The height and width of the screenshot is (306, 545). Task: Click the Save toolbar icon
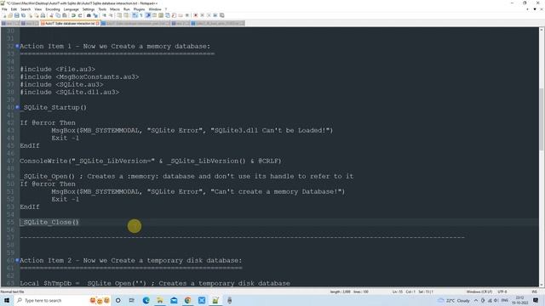click(17, 15)
